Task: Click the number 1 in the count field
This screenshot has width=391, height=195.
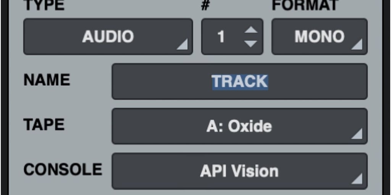Action: point(221,37)
